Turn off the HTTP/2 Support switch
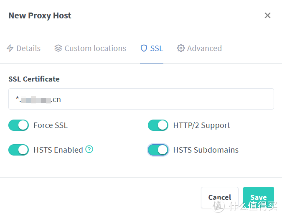Image resolution: width=282 pixels, height=217 pixels. point(158,125)
